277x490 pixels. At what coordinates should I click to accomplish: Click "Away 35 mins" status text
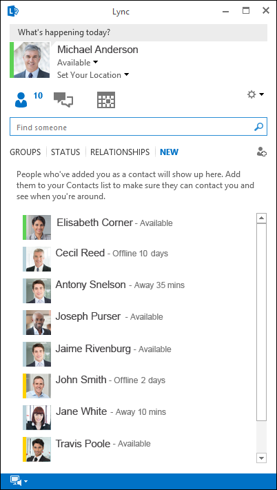pyautogui.click(x=159, y=285)
